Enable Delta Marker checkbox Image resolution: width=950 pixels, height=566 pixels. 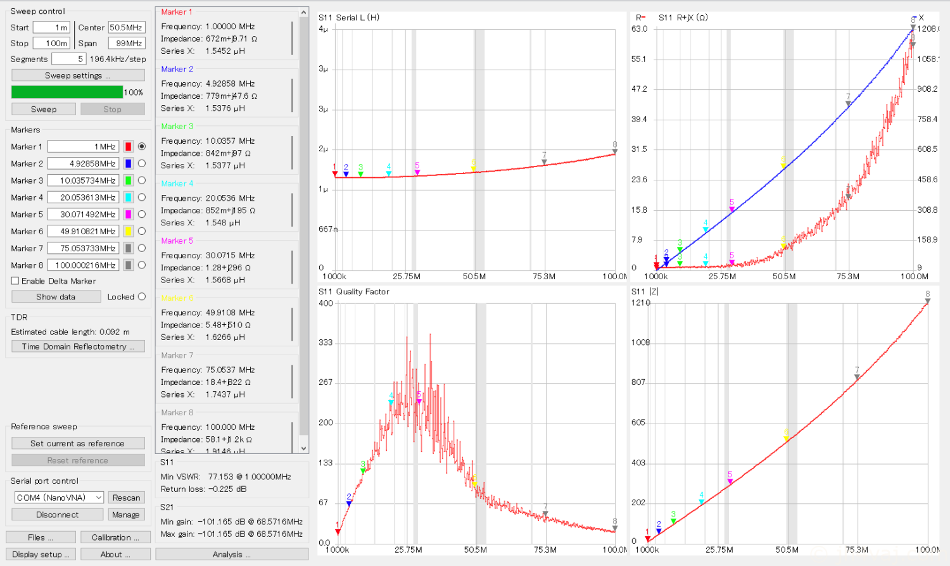click(x=15, y=281)
